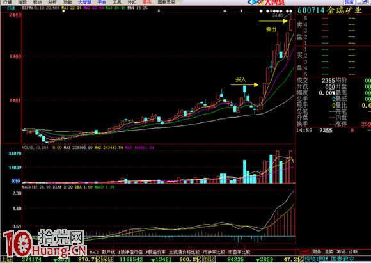371x263 pixels.
Task: Open the 指数 menu
Action: pos(22,2)
